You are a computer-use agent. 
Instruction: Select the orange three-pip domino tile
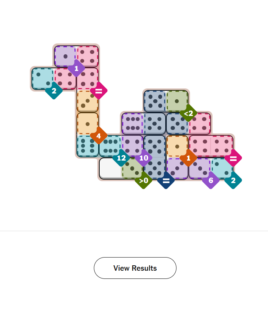[x=87, y=101]
